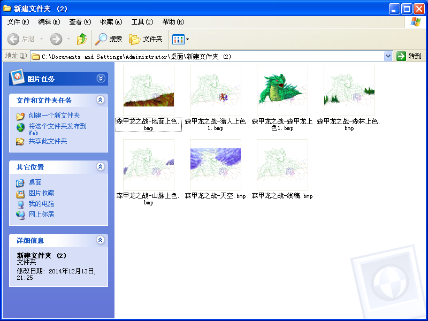
Task: Open 网上邻居 link
Action: [42, 215]
